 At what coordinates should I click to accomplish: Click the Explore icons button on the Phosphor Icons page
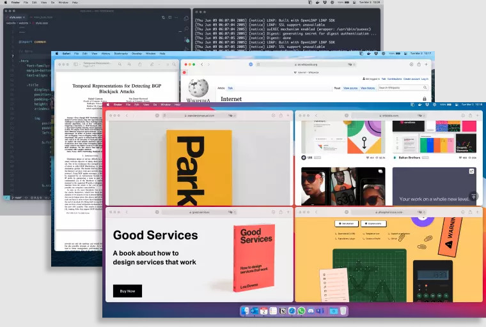click(374, 224)
